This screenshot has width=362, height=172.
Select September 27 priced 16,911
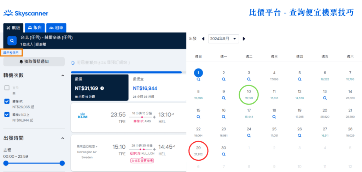[325, 132]
